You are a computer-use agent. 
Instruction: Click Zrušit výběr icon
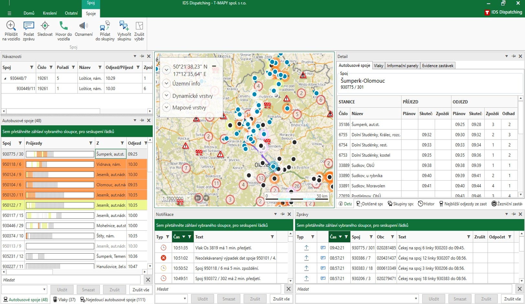(x=139, y=26)
